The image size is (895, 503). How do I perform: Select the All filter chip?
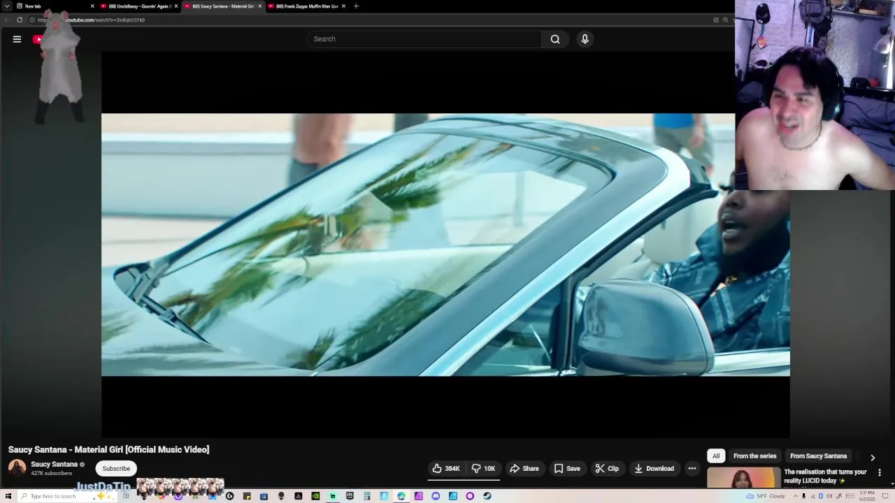click(x=716, y=456)
